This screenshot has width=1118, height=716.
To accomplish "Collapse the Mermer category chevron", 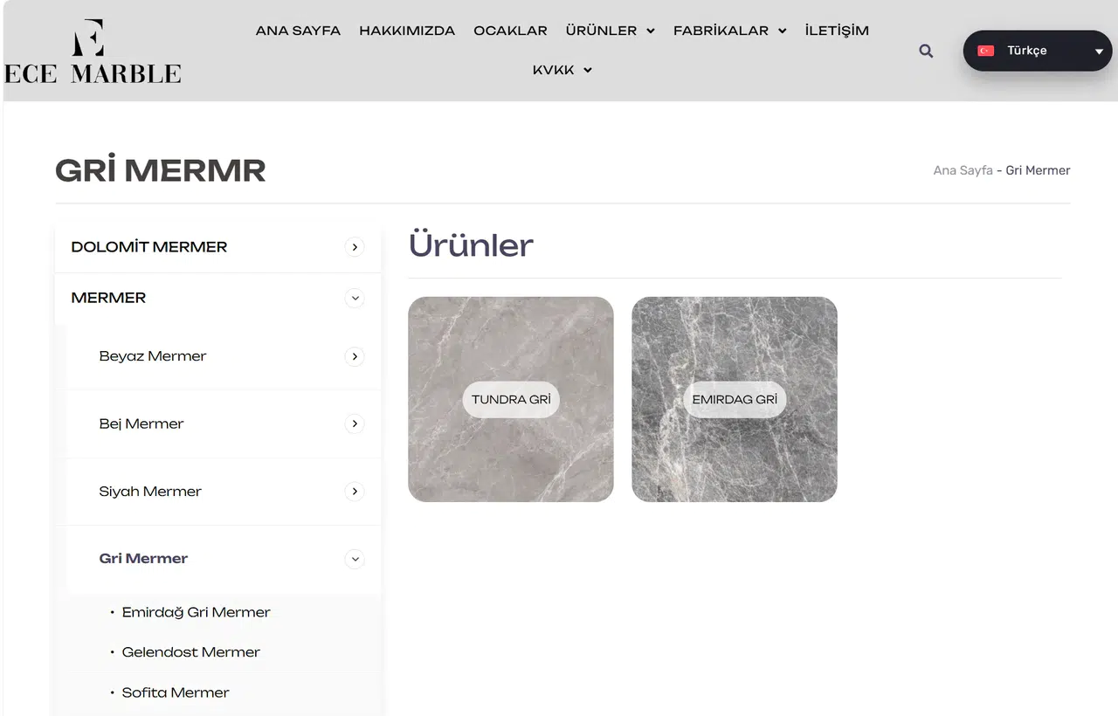I will pyautogui.click(x=355, y=299).
